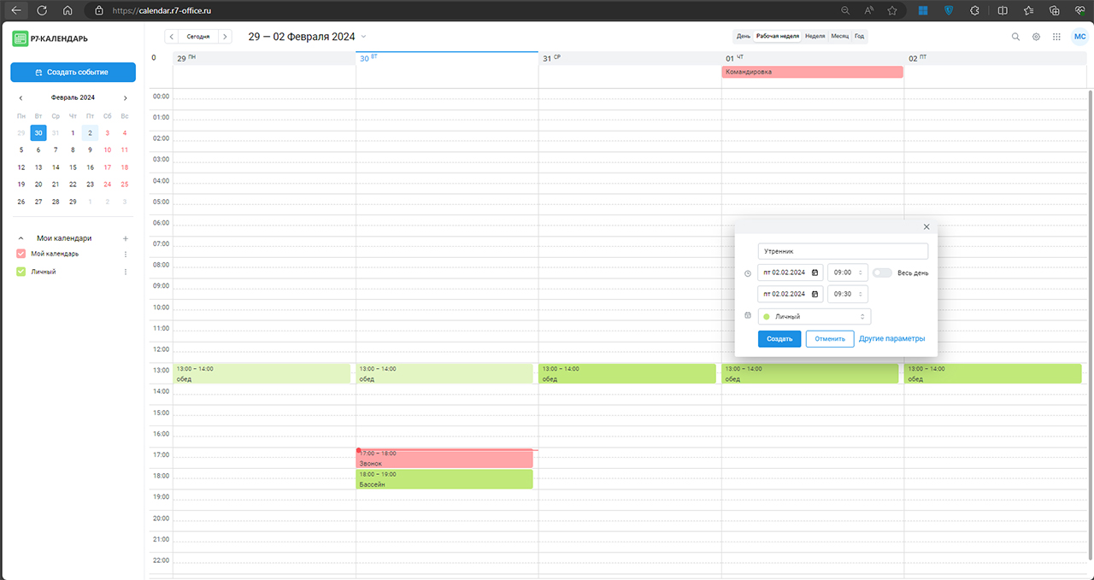The width and height of the screenshot is (1094, 580).
Task: Add new calendar with plus icon
Action: point(126,238)
